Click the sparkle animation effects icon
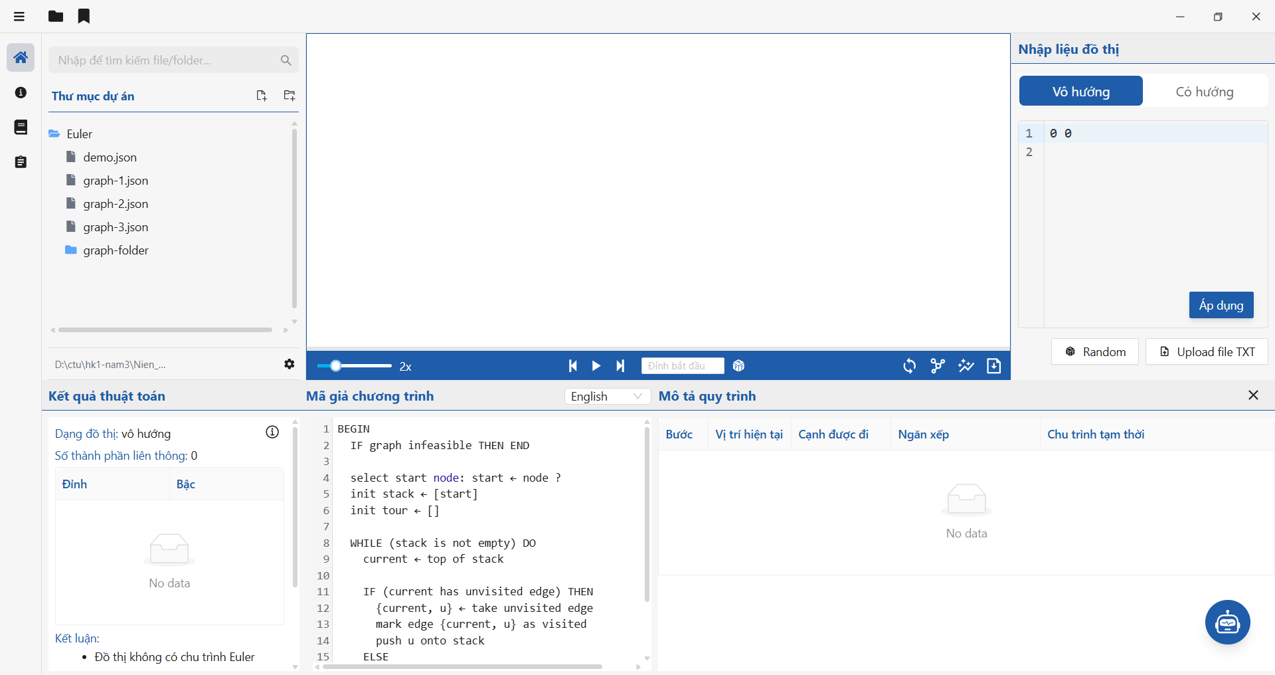 coord(966,365)
